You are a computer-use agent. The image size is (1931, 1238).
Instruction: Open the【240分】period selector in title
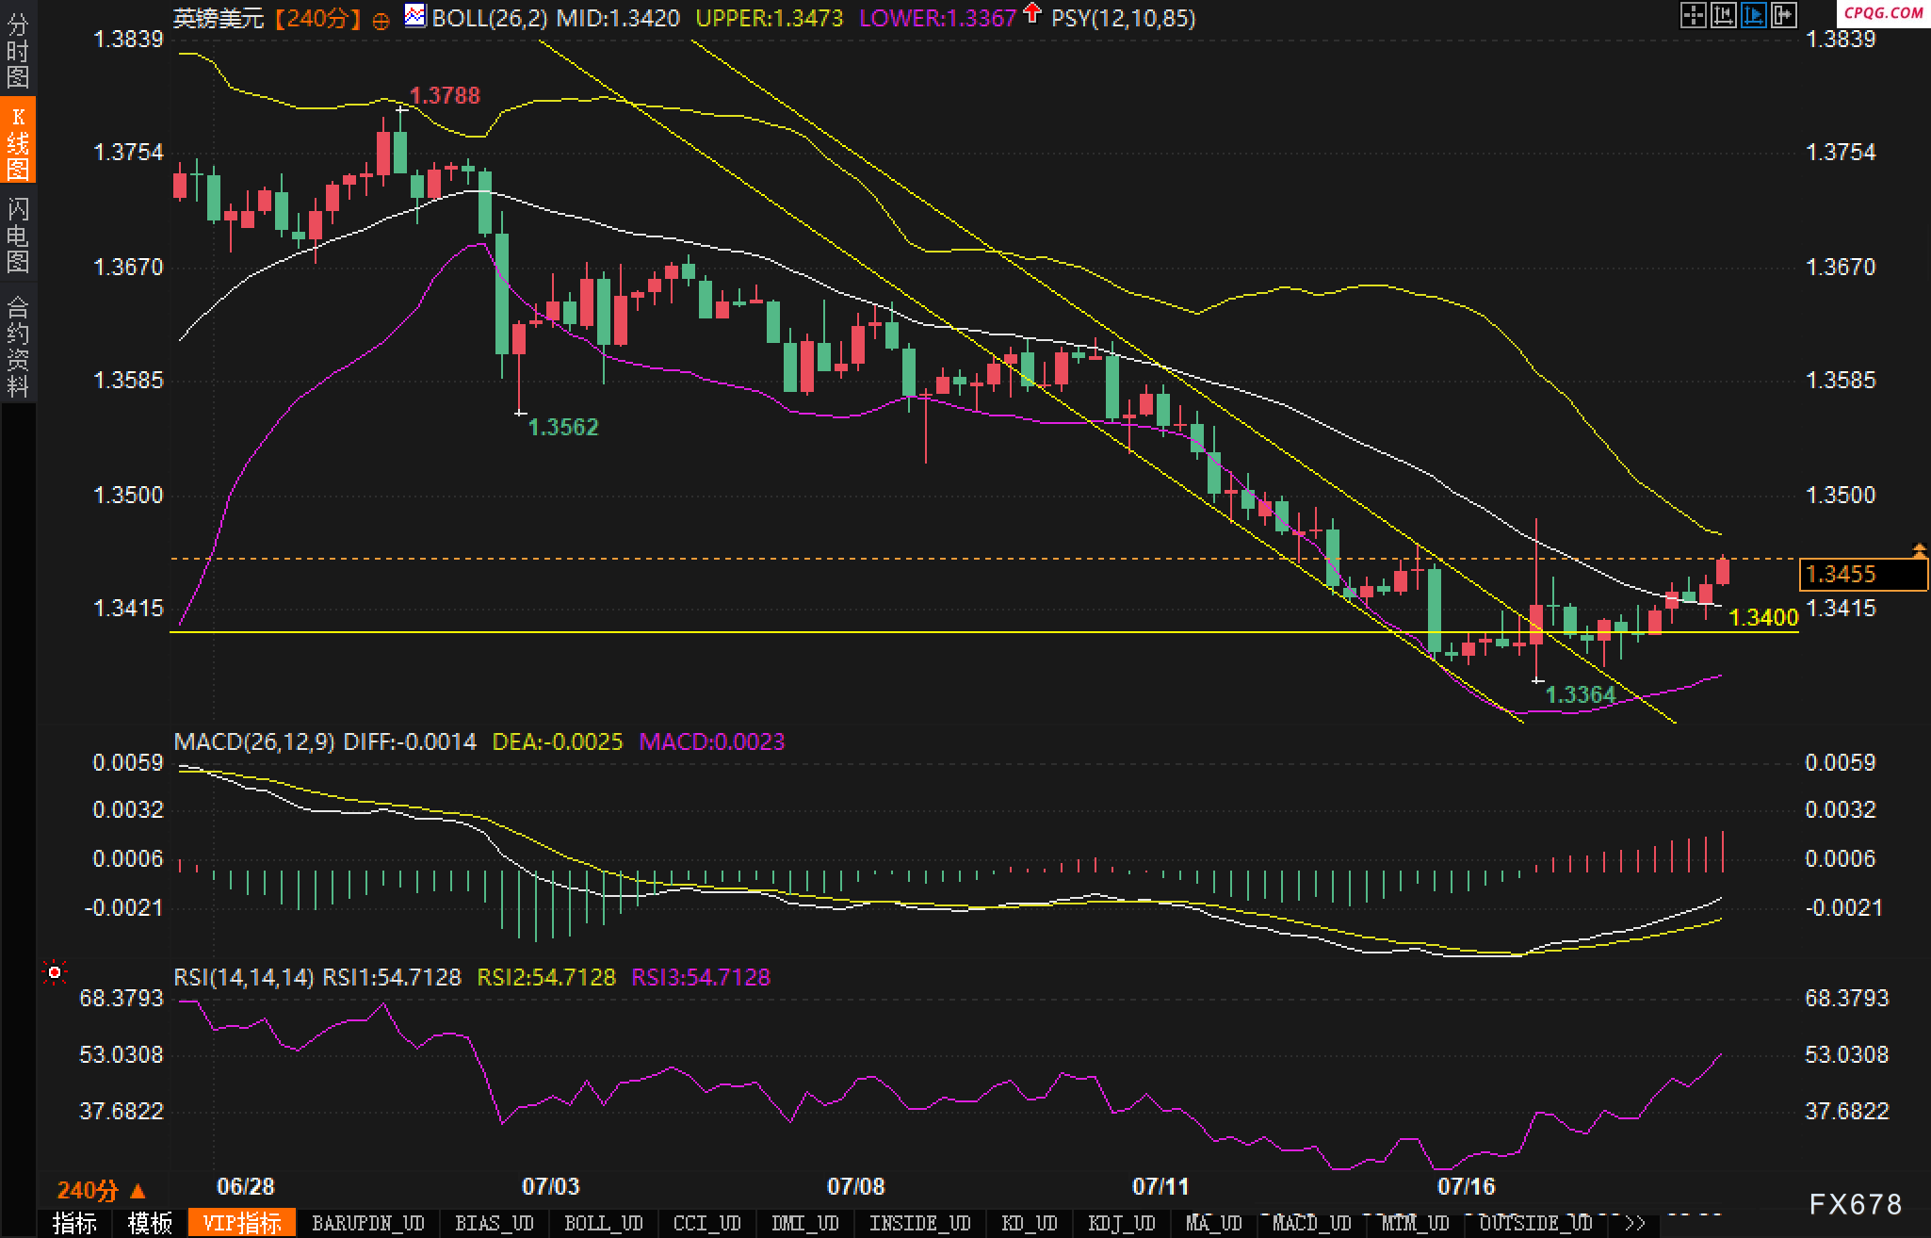tap(318, 18)
